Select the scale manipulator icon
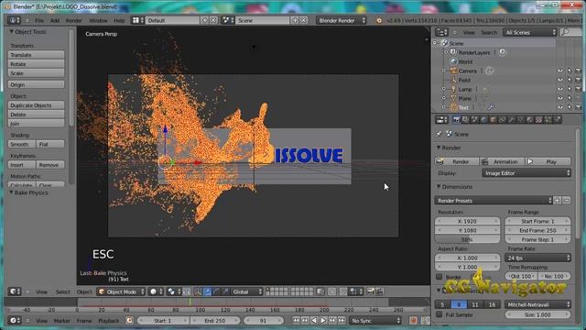 click(225, 291)
